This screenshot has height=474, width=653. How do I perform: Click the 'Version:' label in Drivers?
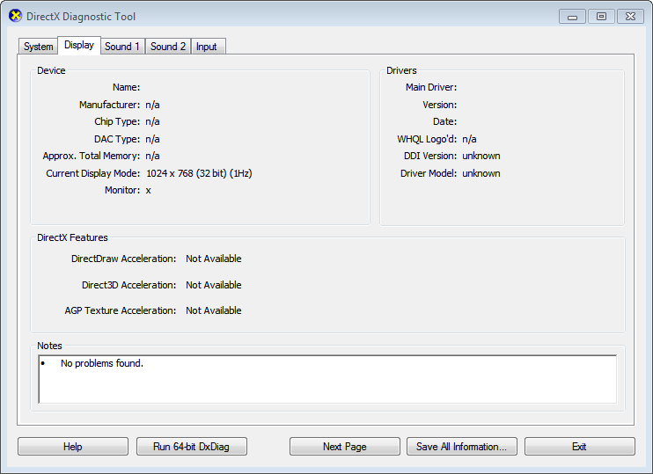click(440, 105)
